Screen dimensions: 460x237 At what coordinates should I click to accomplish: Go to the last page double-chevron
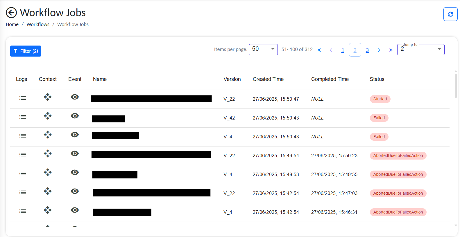[x=391, y=50]
